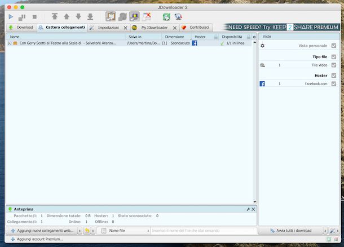
Task: Close the Anteprima panel
Action: 253,209
